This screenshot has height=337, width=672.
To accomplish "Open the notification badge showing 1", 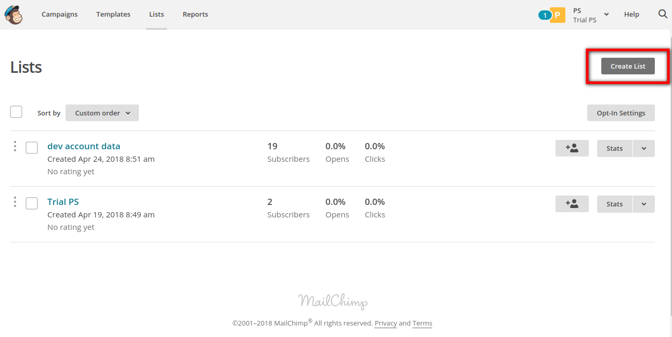I will [x=544, y=15].
